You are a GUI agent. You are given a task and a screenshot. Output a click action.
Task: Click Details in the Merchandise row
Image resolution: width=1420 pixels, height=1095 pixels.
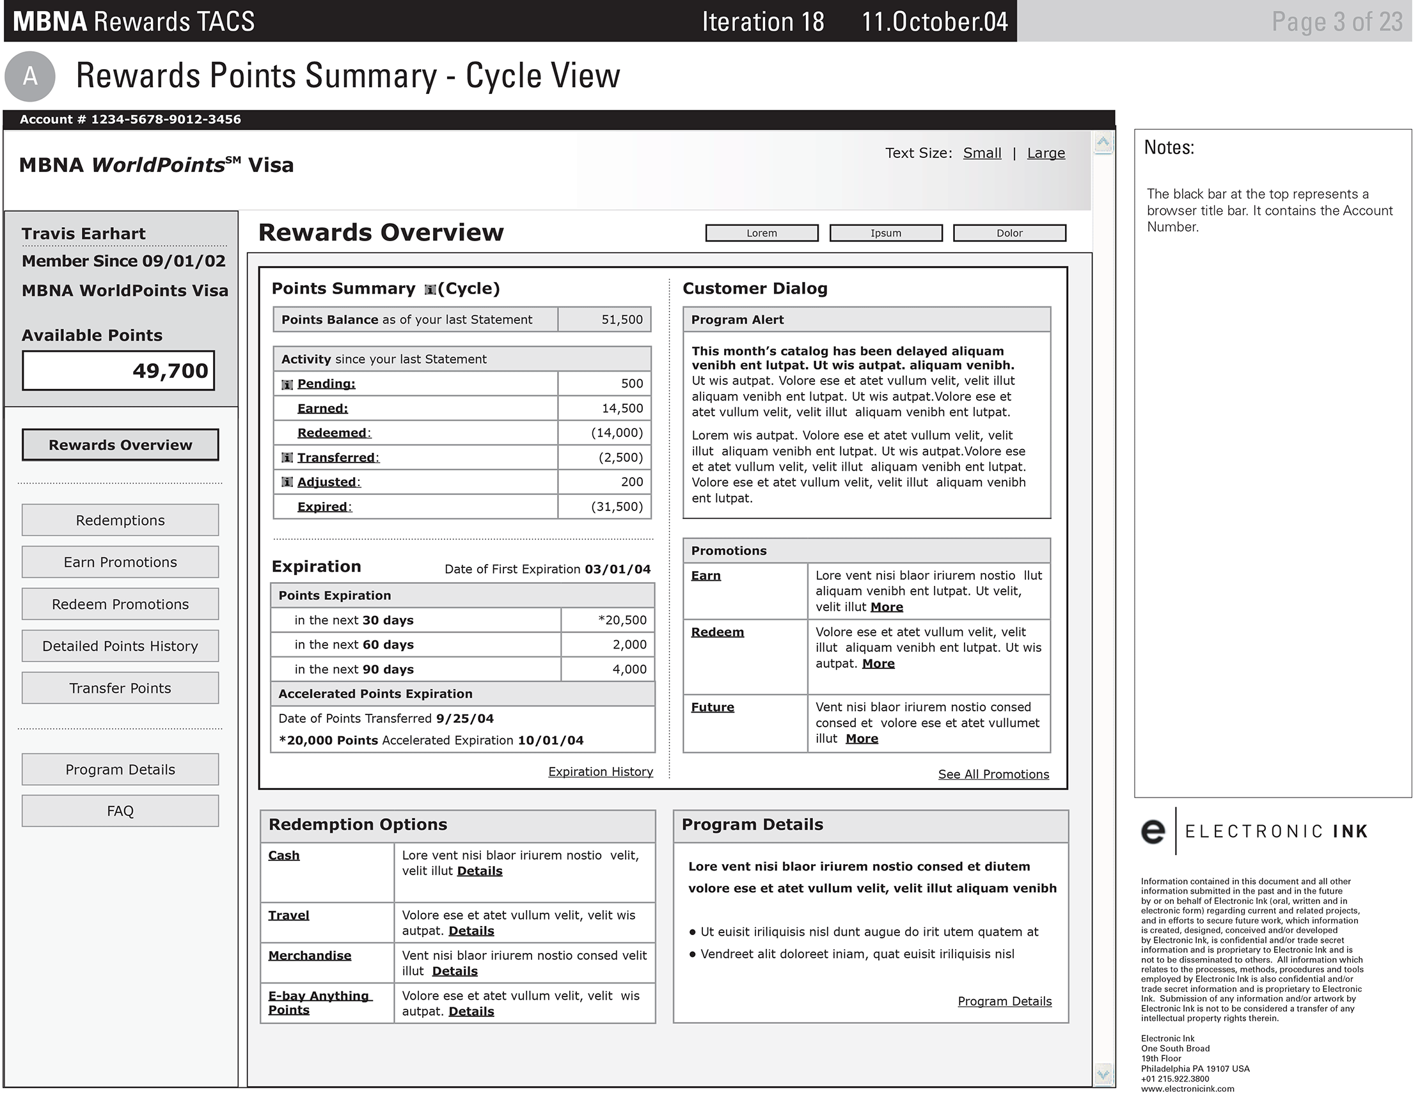coord(455,971)
